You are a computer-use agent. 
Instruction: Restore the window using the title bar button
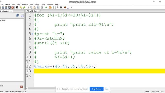coord(160,2)
